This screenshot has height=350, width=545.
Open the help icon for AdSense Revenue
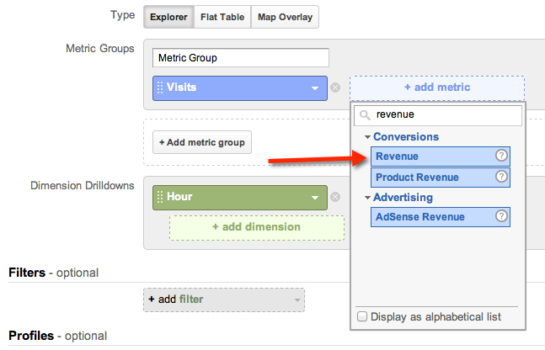coord(501,216)
